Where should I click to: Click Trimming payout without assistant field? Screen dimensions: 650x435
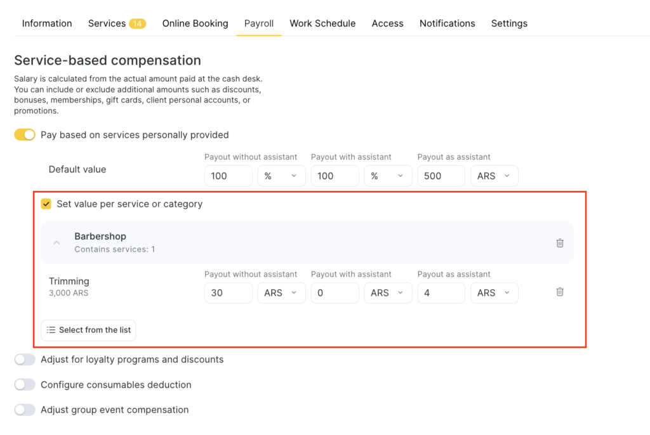click(x=228, y=293)
